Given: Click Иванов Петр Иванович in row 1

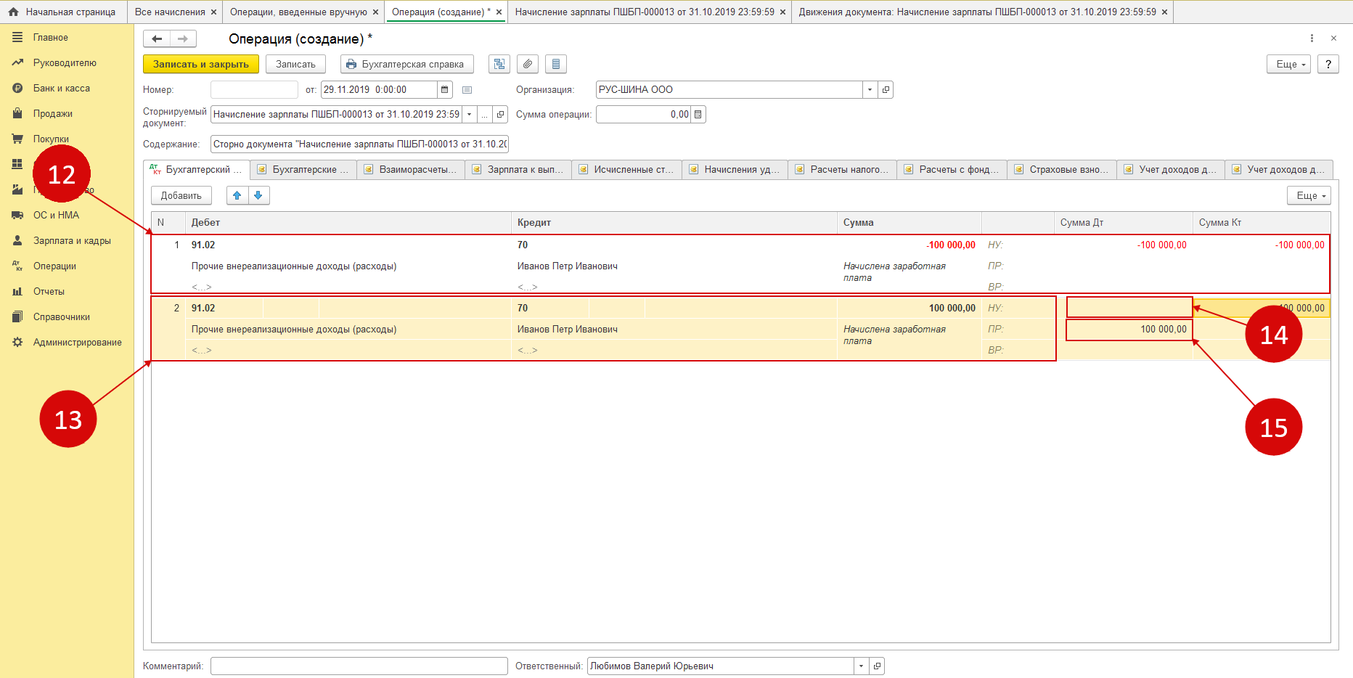Looking at the screenshot, I should click(x=568, y=266).
